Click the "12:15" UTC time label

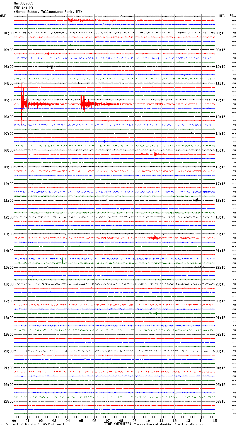coord(221,100)
